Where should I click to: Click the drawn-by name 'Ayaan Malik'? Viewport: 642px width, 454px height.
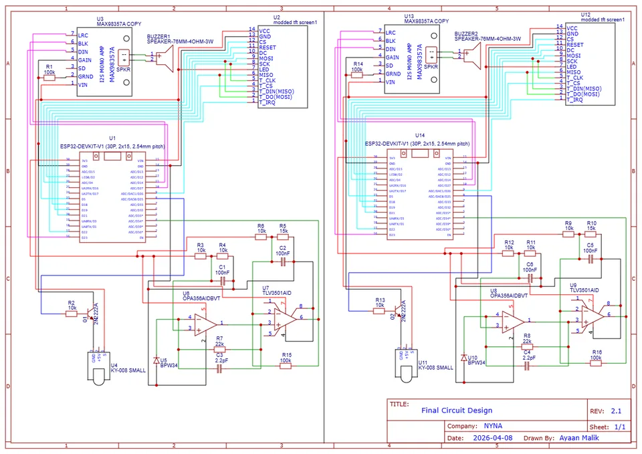(x=579, y=438)
